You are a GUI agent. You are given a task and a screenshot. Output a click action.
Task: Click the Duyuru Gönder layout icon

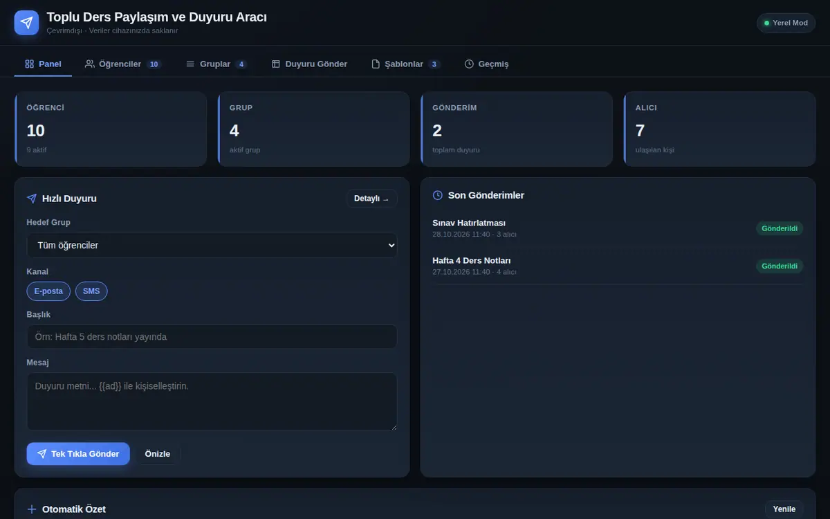click(x=276, y=64)
